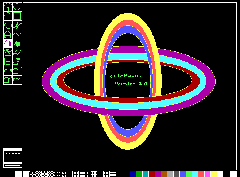
Task: Choose the yellow color swatch
Action: click(214, 174)
